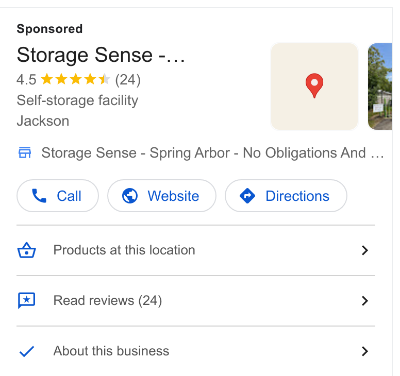Open the Storage Sense business title
This screenshot has height=376, width=400.
[101, 55]
